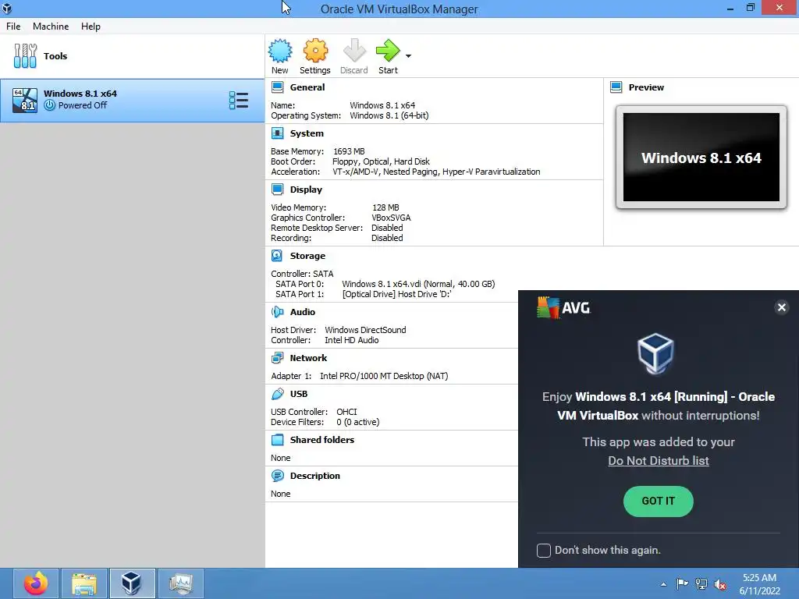
Task: Click the USB section icon
Action: [277, 394]
